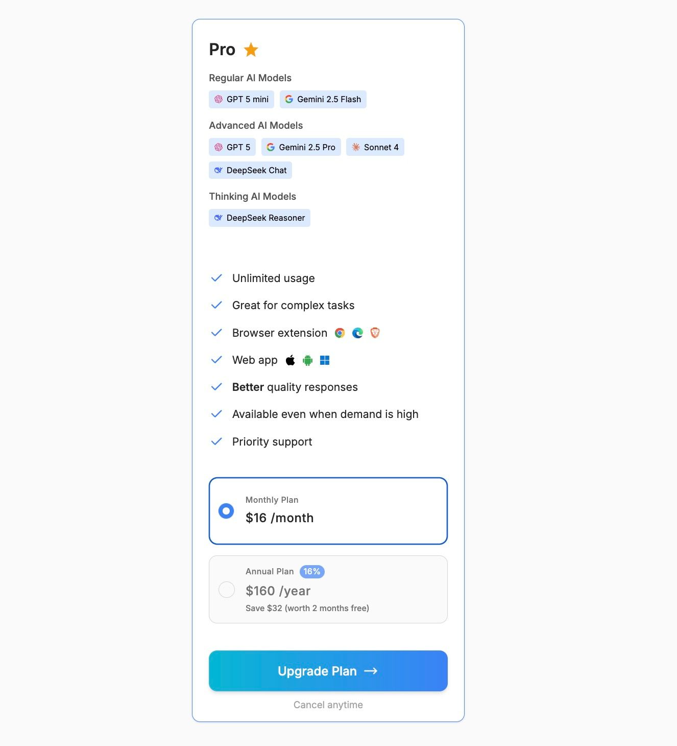This screenshot has height=746, width=677.
Task: Click the Unlimited usage checkmark
Action: pyautogui.click(x=216, y=278)
